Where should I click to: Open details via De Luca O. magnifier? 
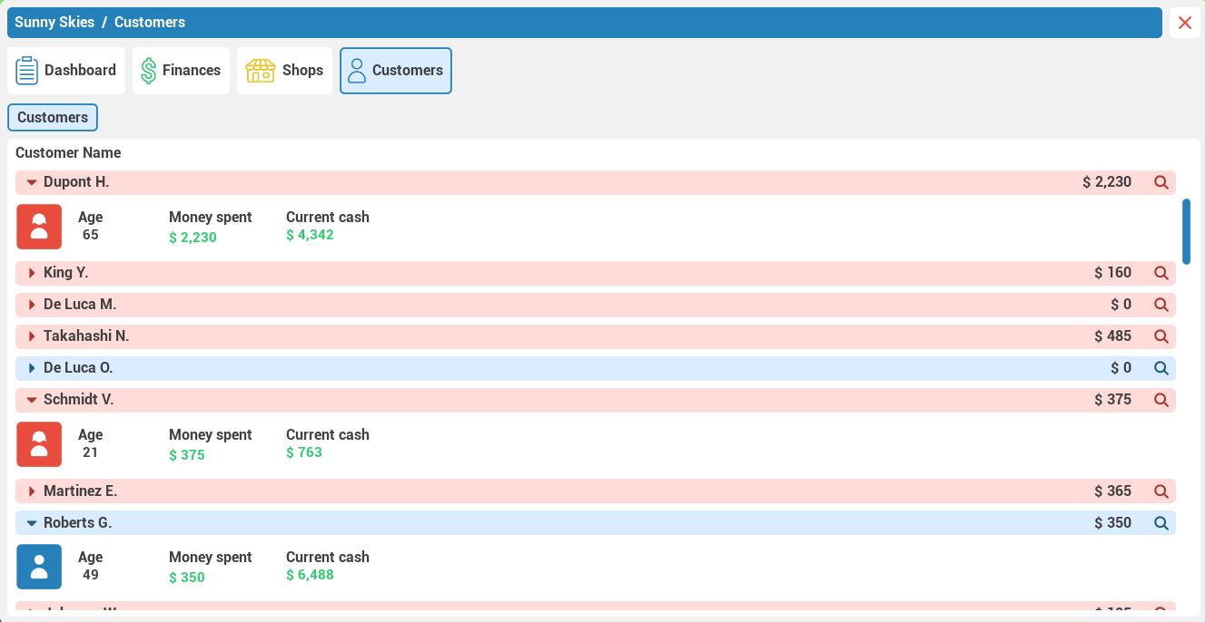[x=1161, y=368]
